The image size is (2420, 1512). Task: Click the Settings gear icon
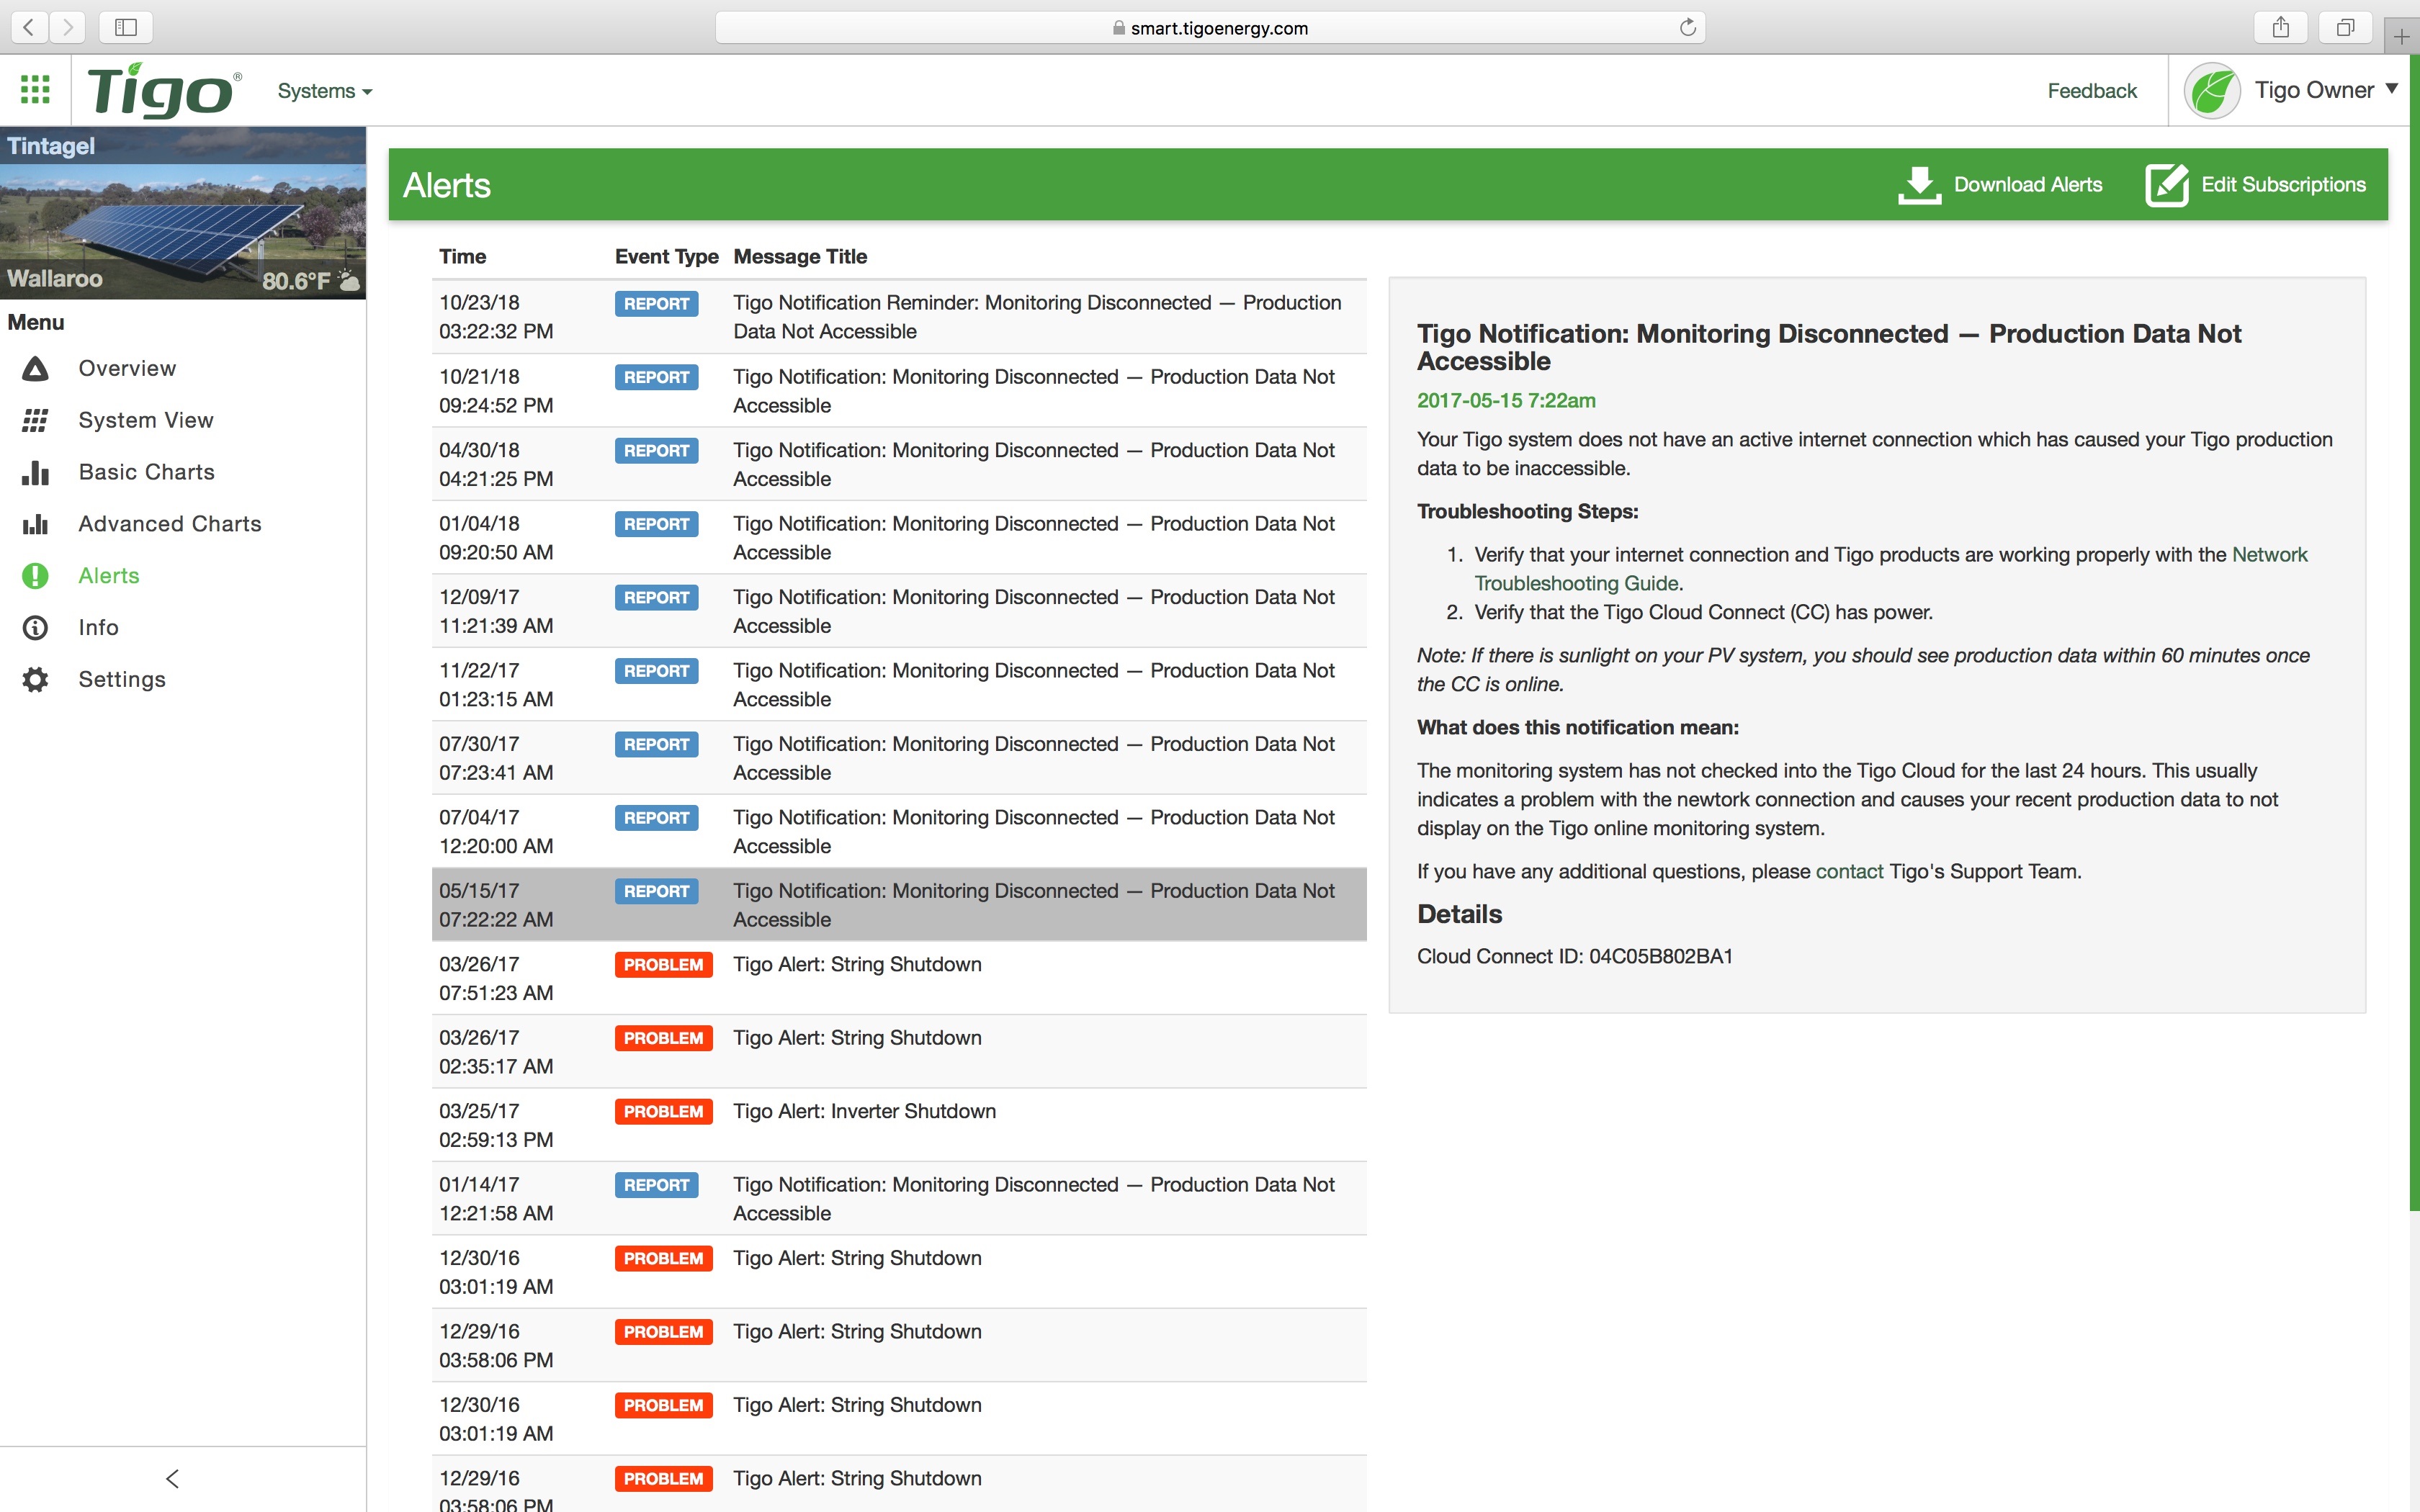pyautogui.click(x=35, y=680)
